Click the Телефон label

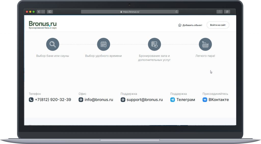click(35, 94)
